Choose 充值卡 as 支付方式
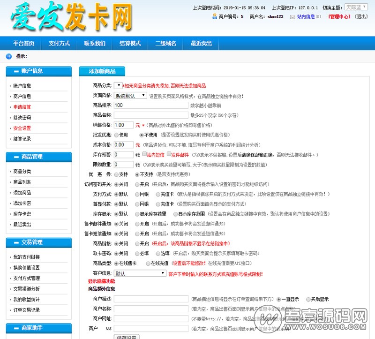Screen dimensions: 375x339 (x=157, y=194)
